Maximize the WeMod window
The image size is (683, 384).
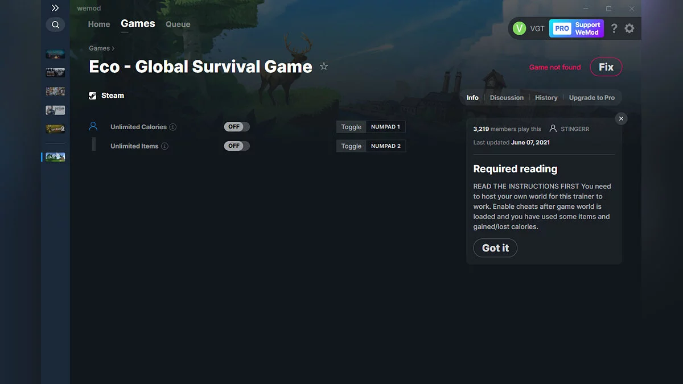(x=608, y=9)
